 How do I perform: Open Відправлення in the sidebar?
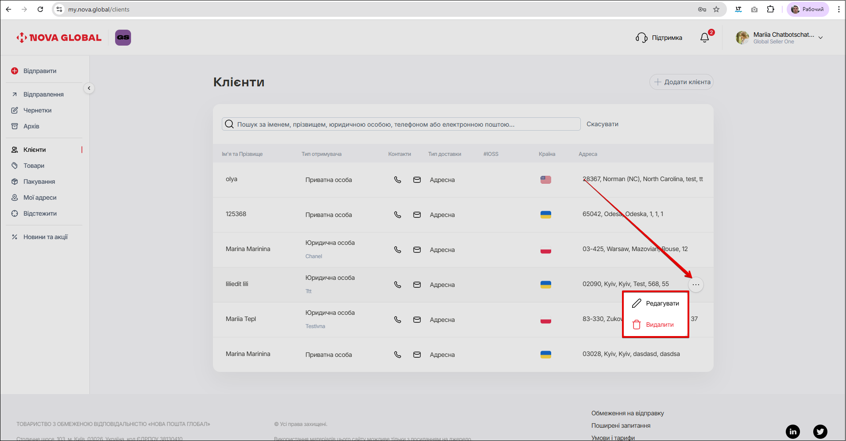click(x=43, y=94)
